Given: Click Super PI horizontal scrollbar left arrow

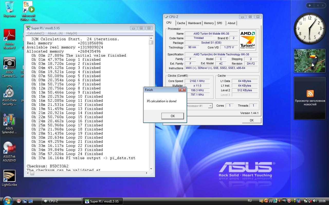Looking at the screenshot, I should (x=28, y=173).
